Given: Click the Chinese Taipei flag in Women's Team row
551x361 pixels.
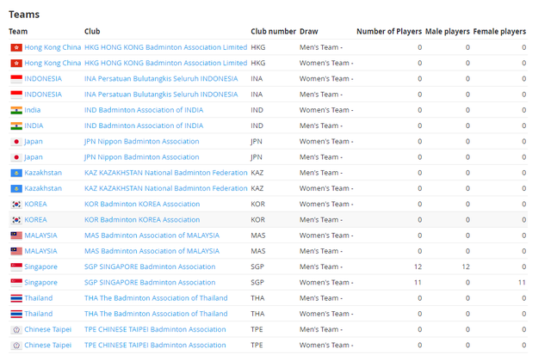Looking at the screenshot, I should (x=16, y=346).
